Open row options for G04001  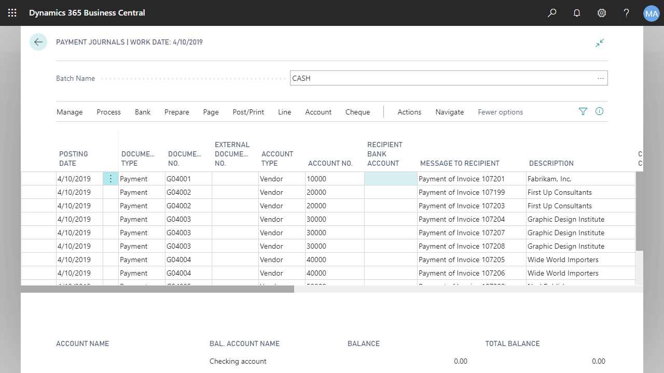[x=110, y=179]
